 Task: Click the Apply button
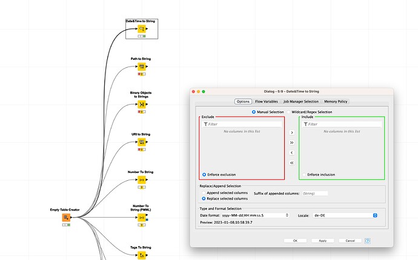(322, 241)
